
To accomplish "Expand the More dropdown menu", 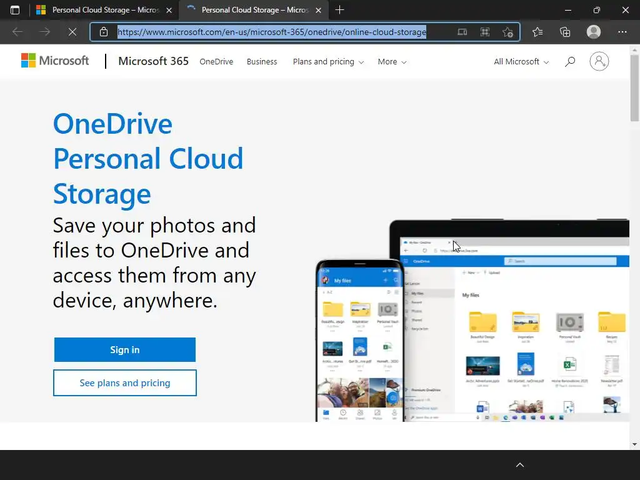I will click(x=392, y=62).
